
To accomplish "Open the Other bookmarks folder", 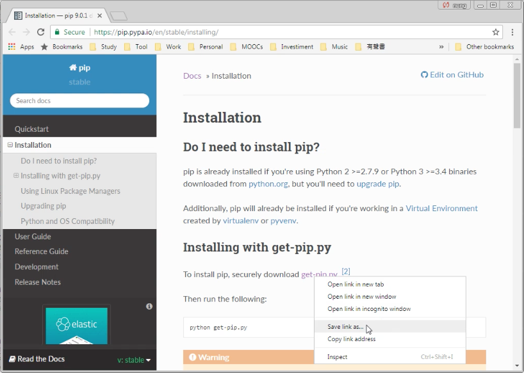I will point(484,47).
